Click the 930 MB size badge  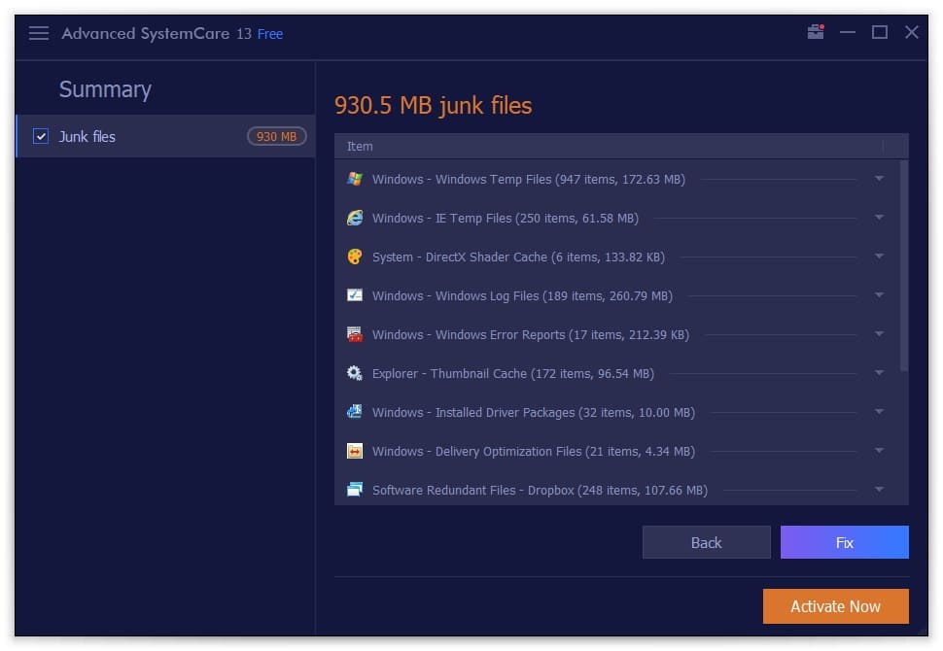[277, 136]
